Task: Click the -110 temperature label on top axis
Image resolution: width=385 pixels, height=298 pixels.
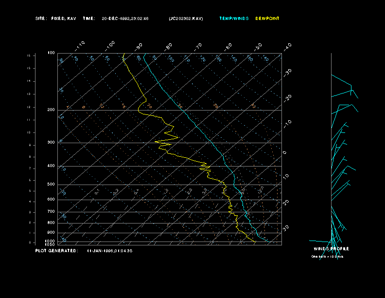Action: tap(80, 46)
